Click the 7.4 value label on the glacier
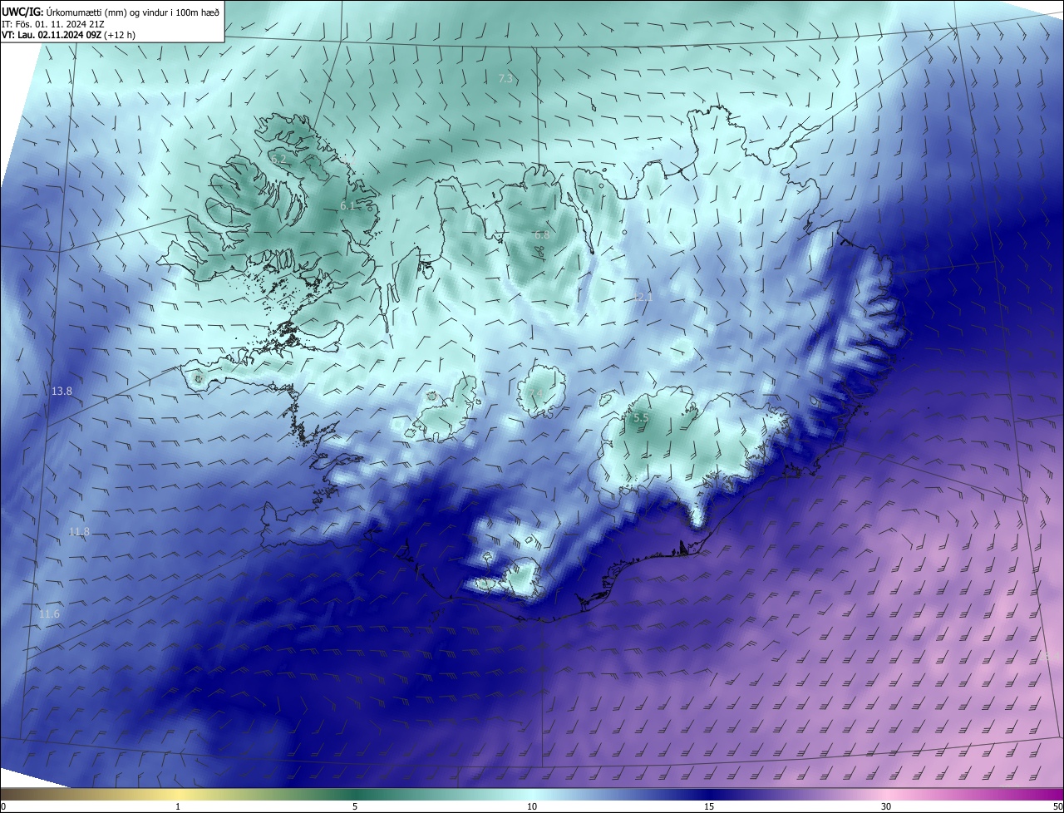The width and height of the screenshot is (1064, 813). pyautogui.click(x=535, y=392)
